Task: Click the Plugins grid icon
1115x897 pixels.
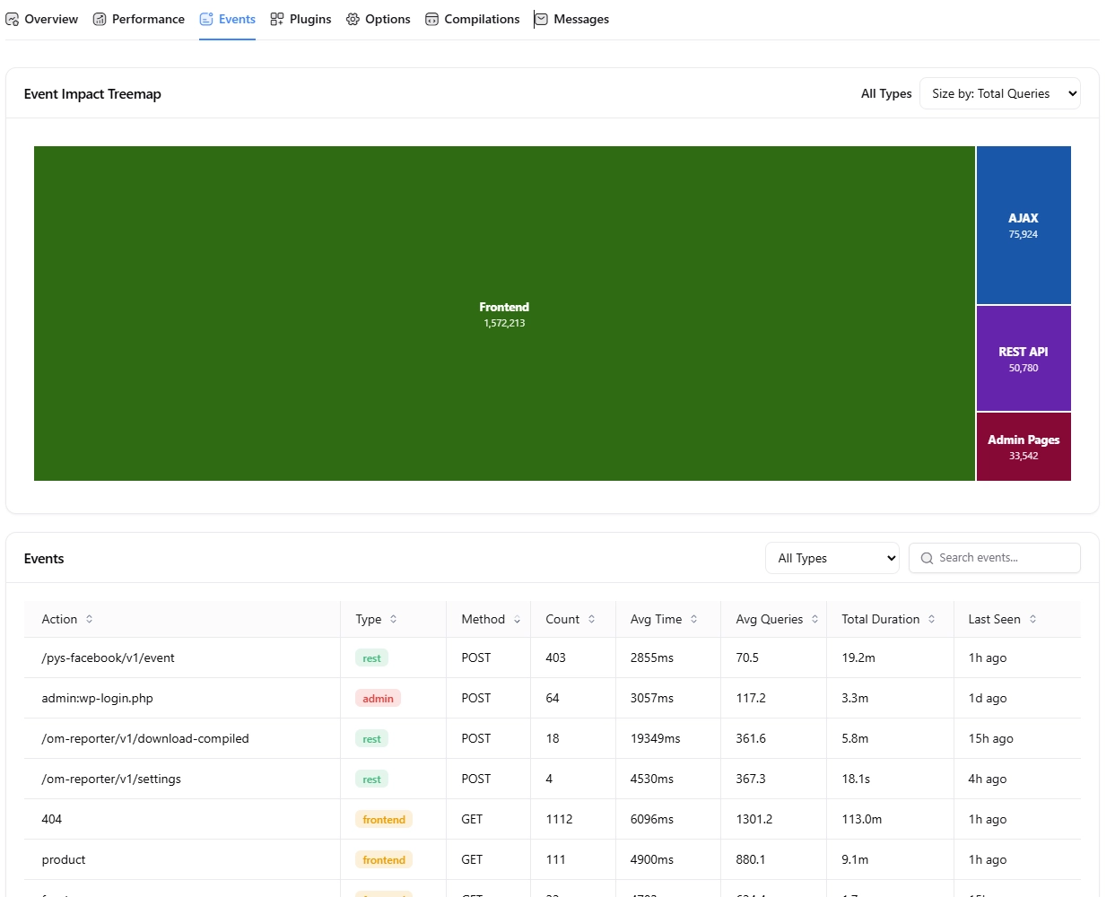Action: (276, 18)
